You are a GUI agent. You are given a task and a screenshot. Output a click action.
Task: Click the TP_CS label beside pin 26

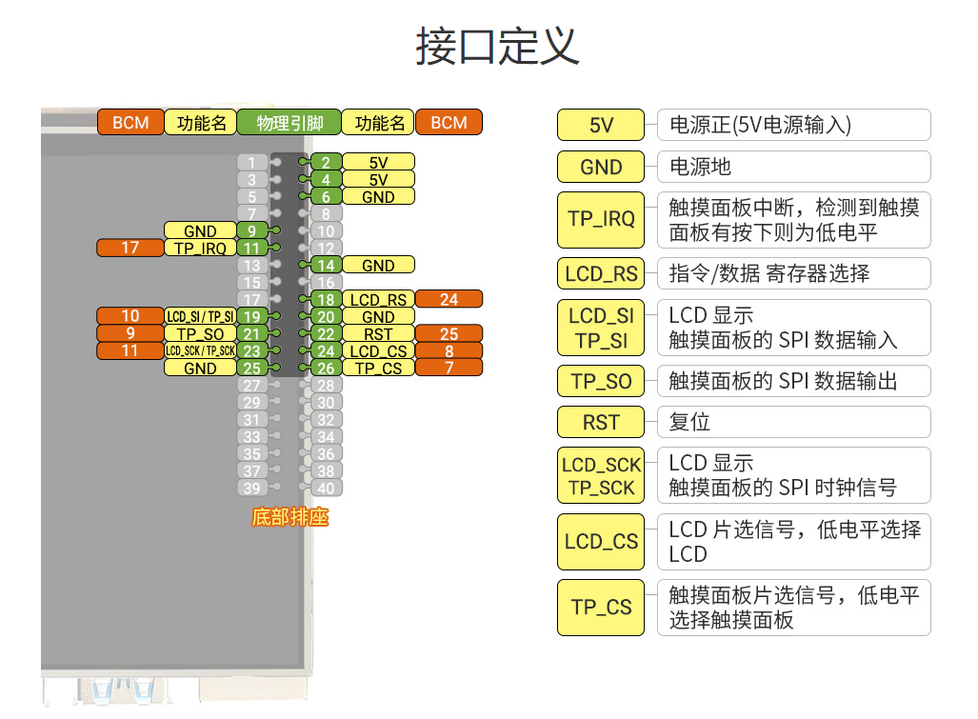pyautogui.click(x=379, y=368)
